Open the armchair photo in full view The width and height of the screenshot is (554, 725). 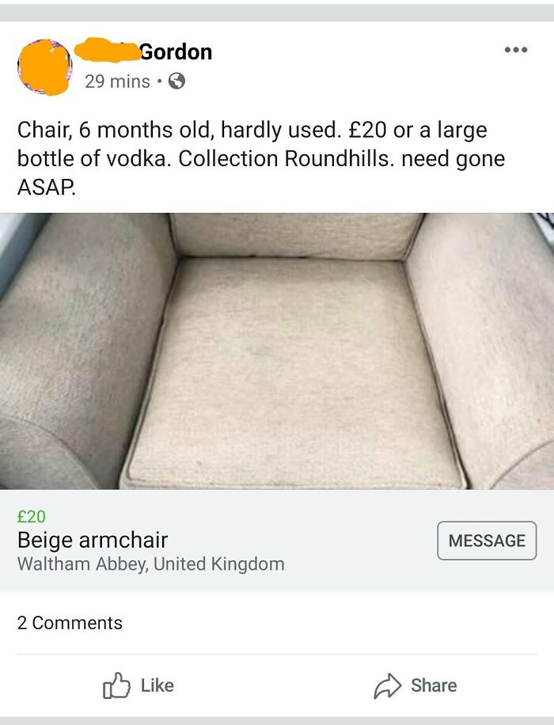click(x=277, y=352)
